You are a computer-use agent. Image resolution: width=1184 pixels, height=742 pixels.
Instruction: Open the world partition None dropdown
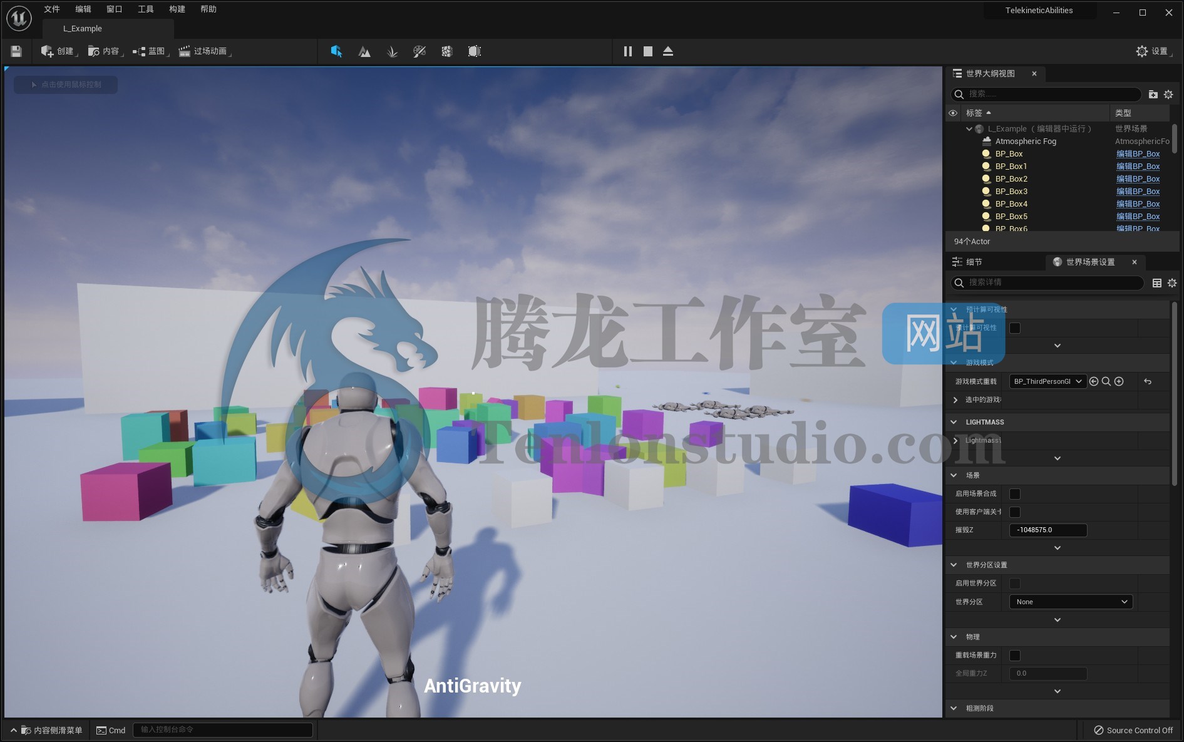click(1071, 602)
